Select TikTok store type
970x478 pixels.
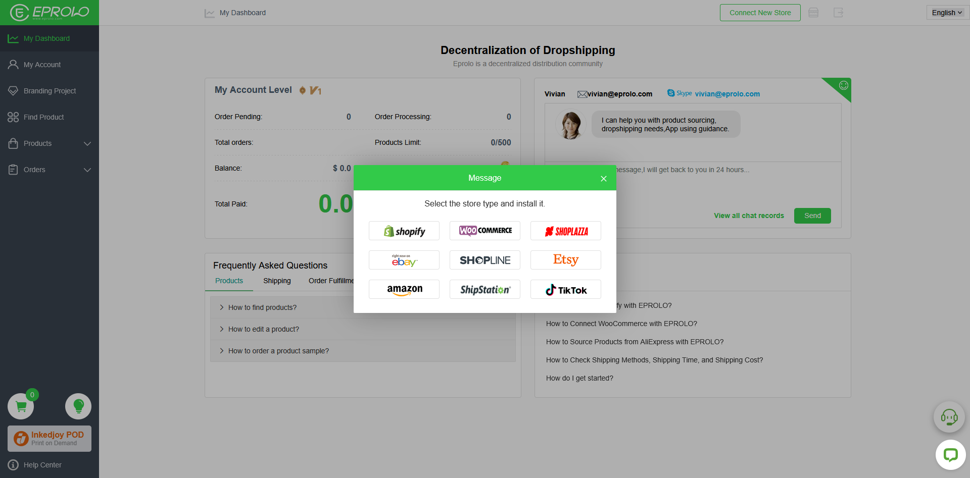pyautogui.click(x=566, y=289)
